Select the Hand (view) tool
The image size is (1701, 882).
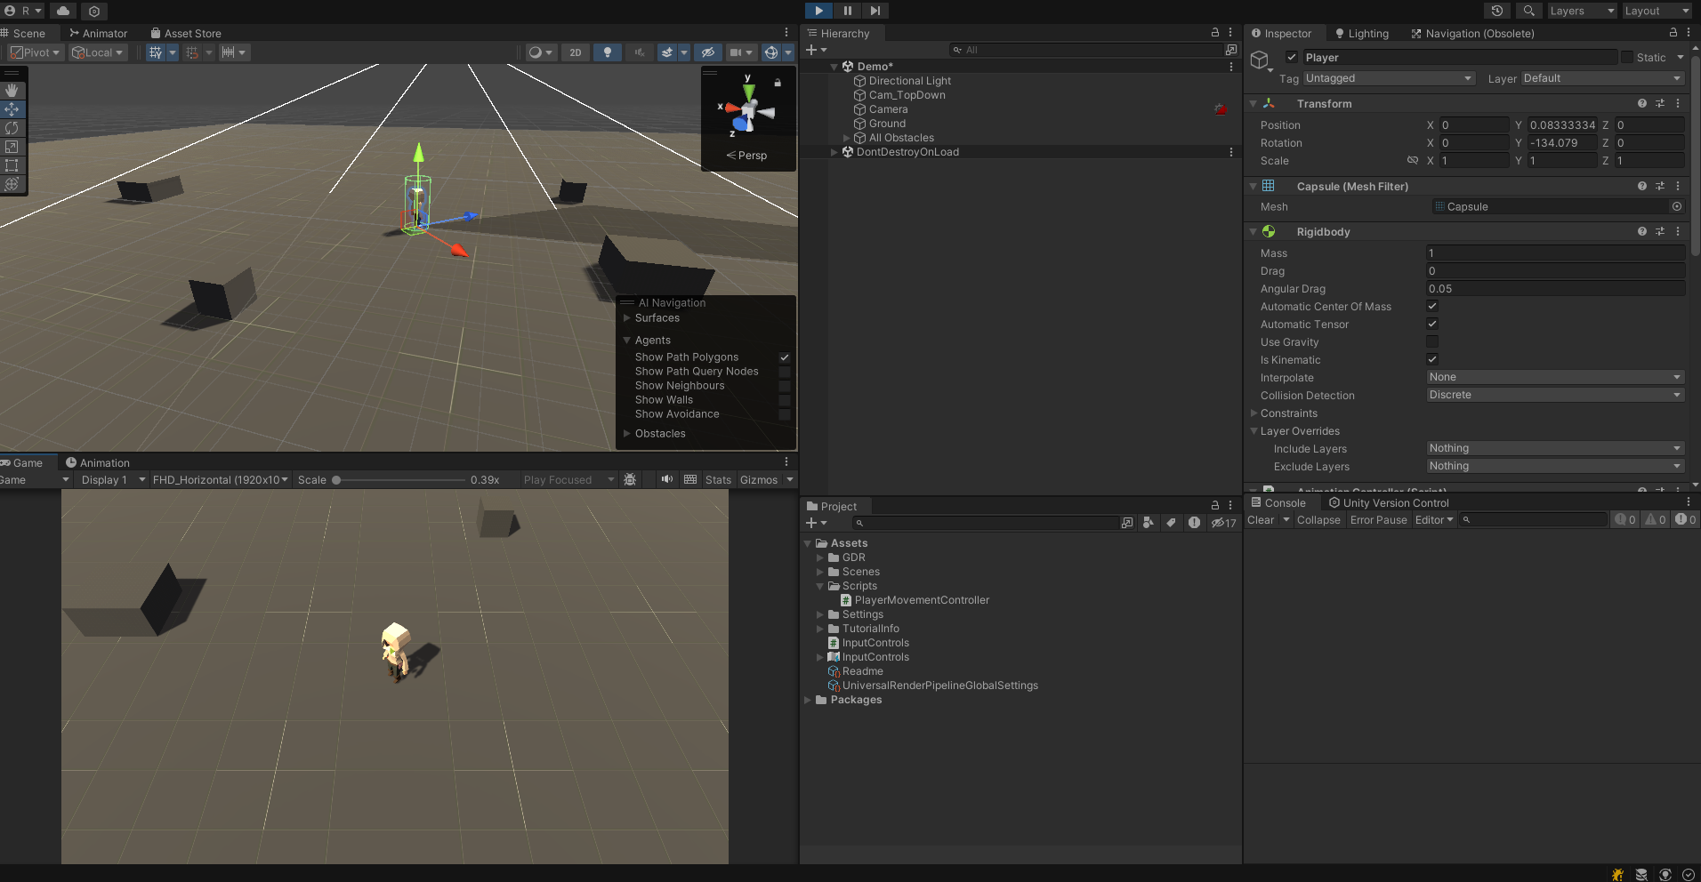point(12,91)
